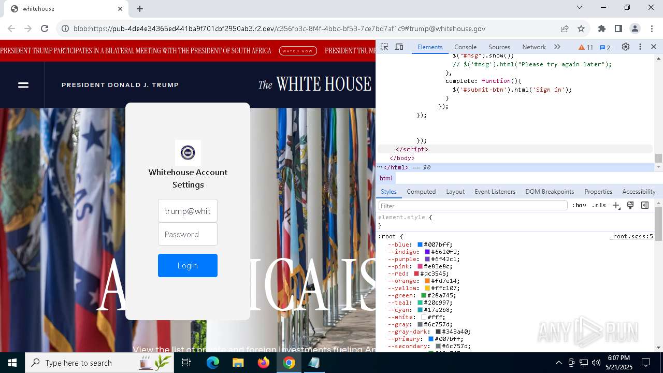Click the PRESIDENT DONALD J. TRUMP link
This screenshot has height=373, width=663.
120,84
